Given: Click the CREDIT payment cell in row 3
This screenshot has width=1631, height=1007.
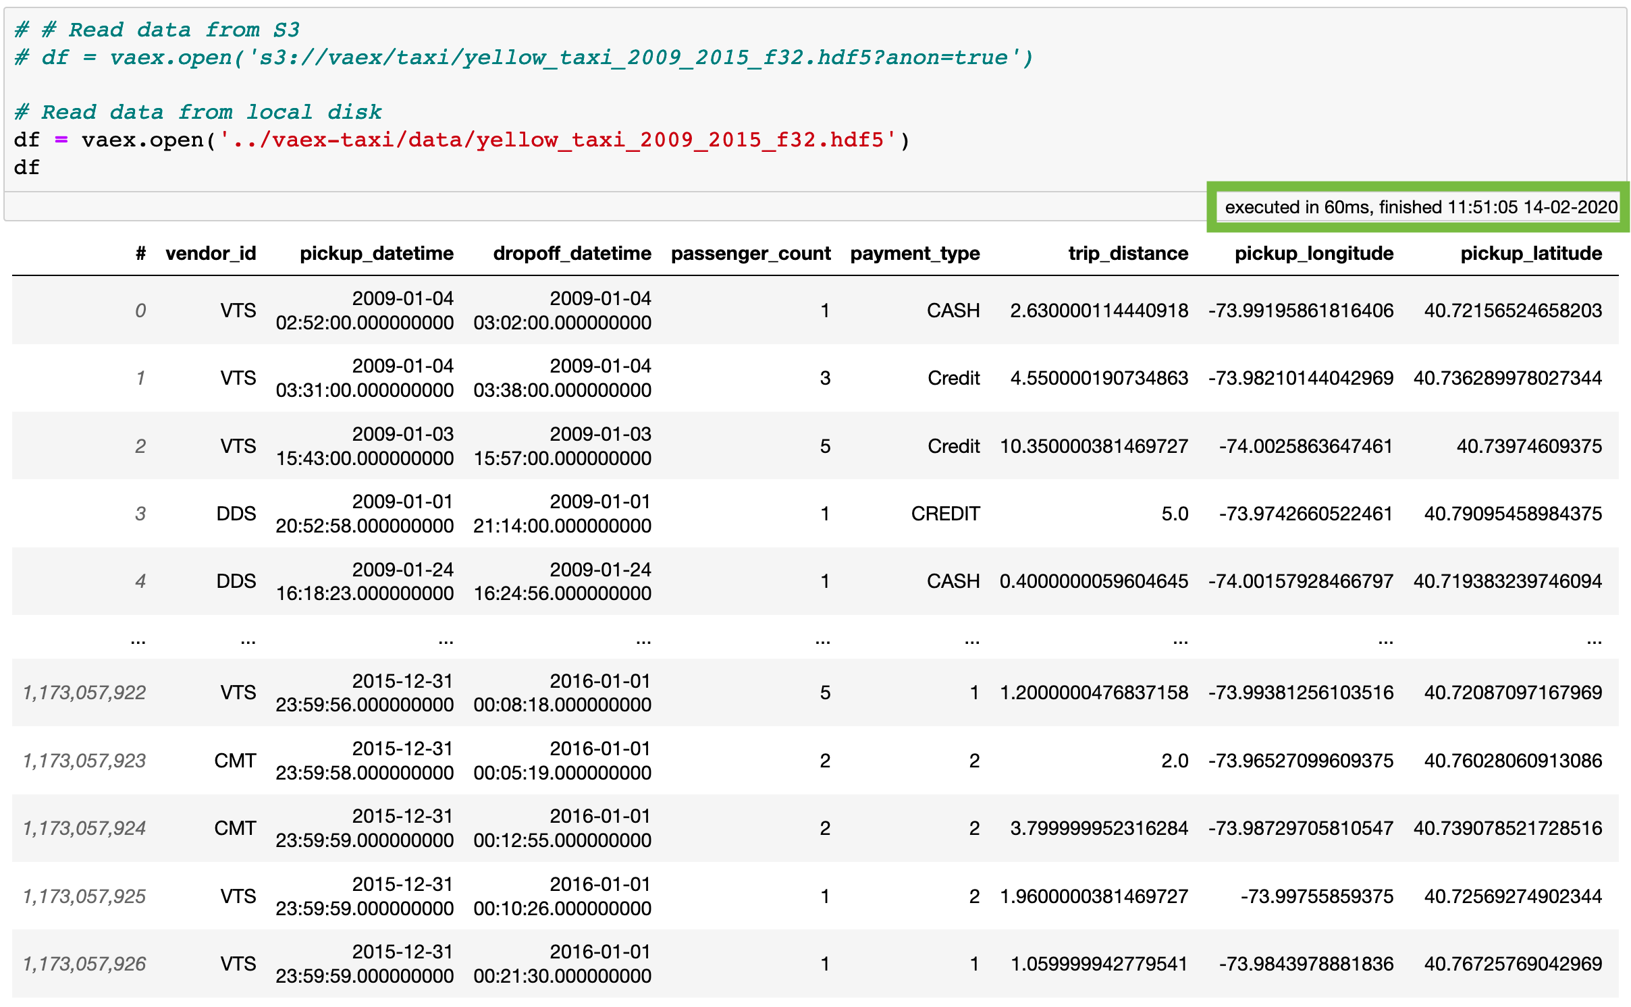Looking at the screenshot, I should tap(944, 514).
